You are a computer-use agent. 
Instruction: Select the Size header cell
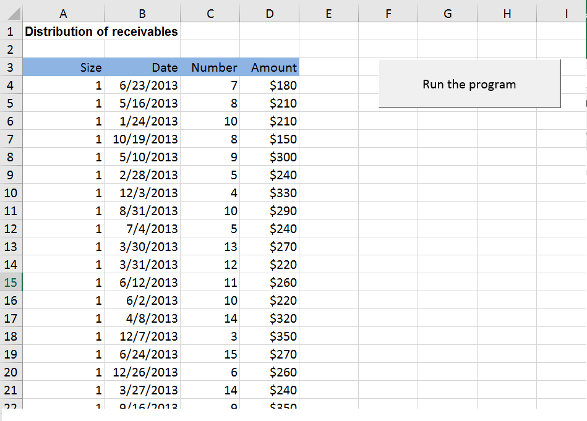tap(64, 67)
